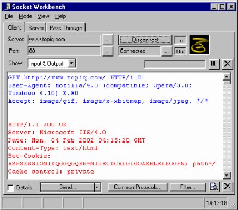Open Common Protocols...
Viewport: 238px width, 210px height.
137,187
